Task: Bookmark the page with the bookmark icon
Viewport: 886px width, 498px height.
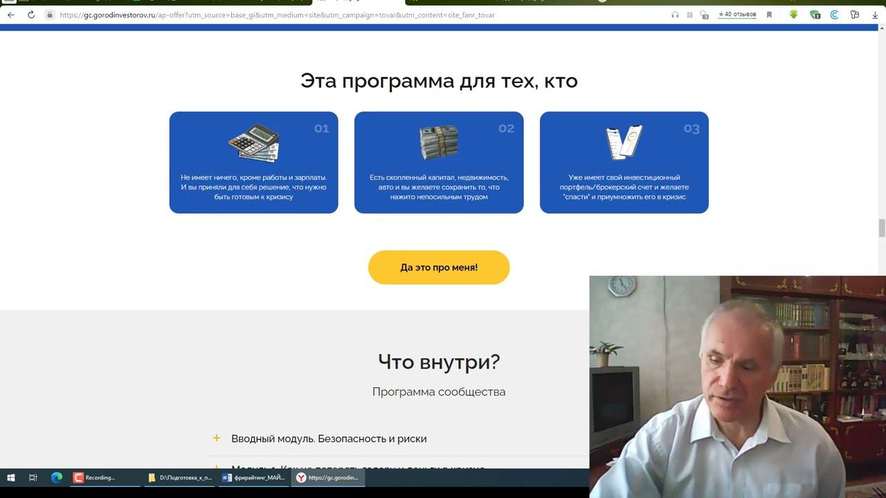Action: (x=769, y=15)
